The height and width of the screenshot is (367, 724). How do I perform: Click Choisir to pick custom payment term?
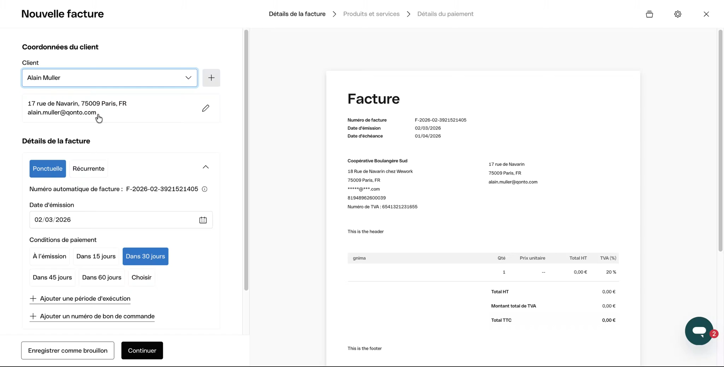(141, 277)
